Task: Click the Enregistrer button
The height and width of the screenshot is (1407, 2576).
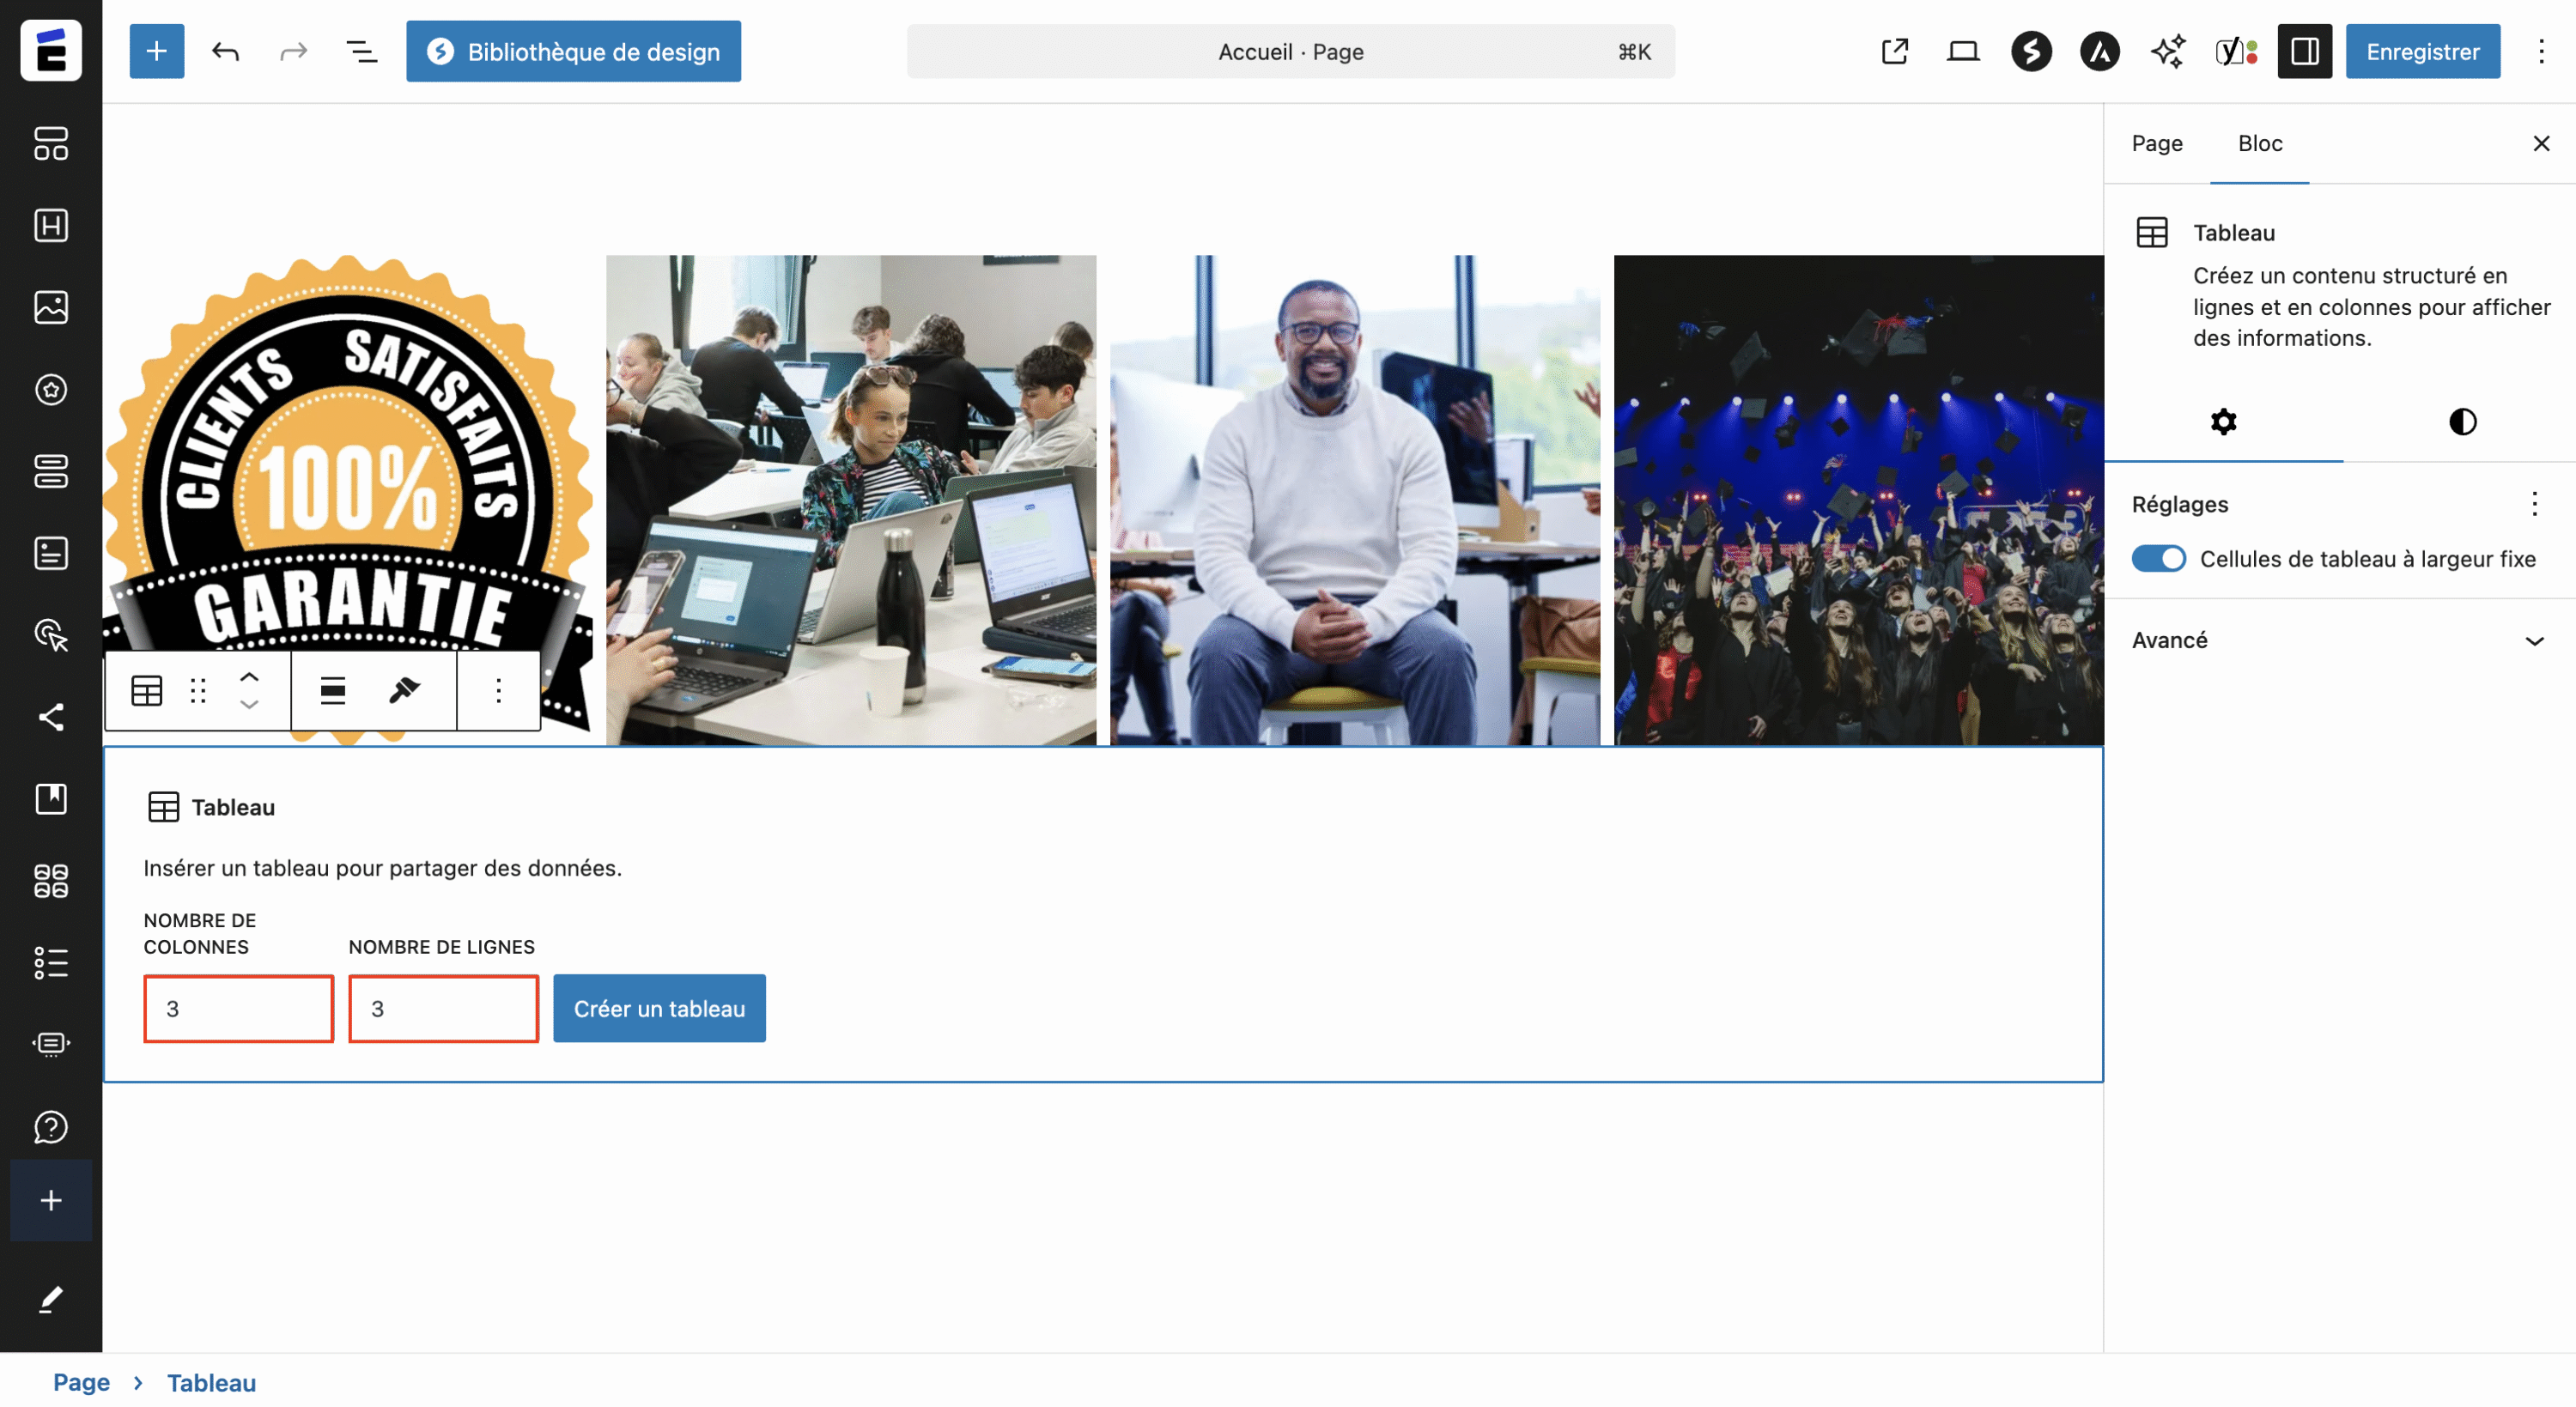Action: point(2422,51)
